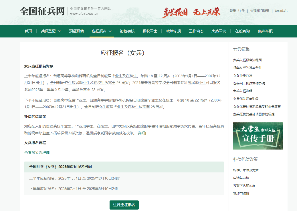Click the 登录 link at top

click(x=233, y=11)
